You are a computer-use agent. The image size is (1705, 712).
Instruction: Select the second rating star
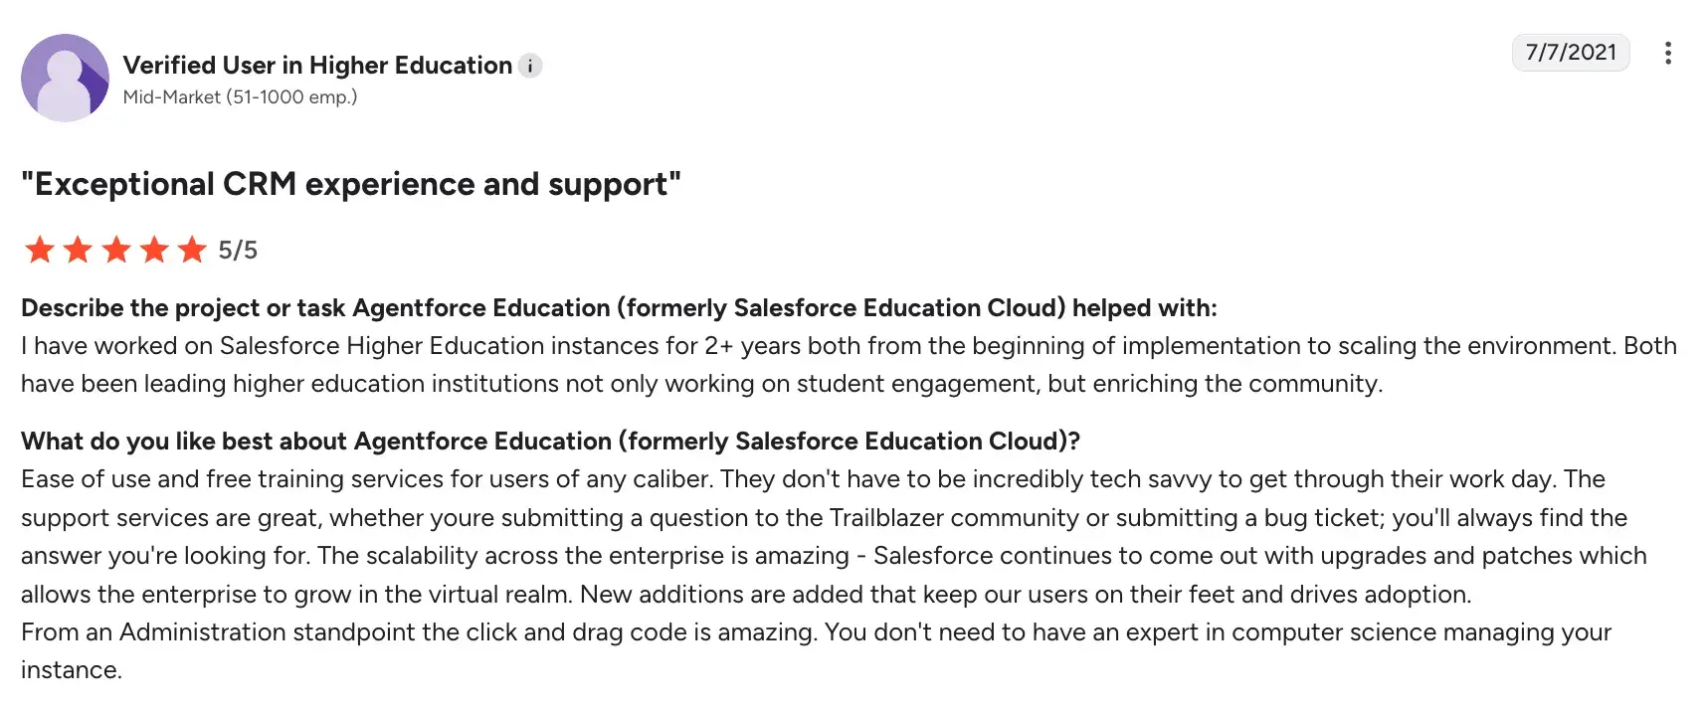(78, 251)
